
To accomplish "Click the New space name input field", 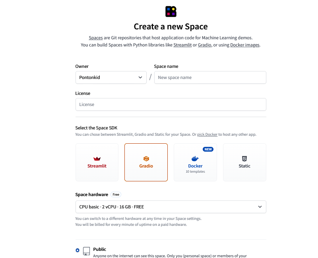I will (x=210, y=77).
